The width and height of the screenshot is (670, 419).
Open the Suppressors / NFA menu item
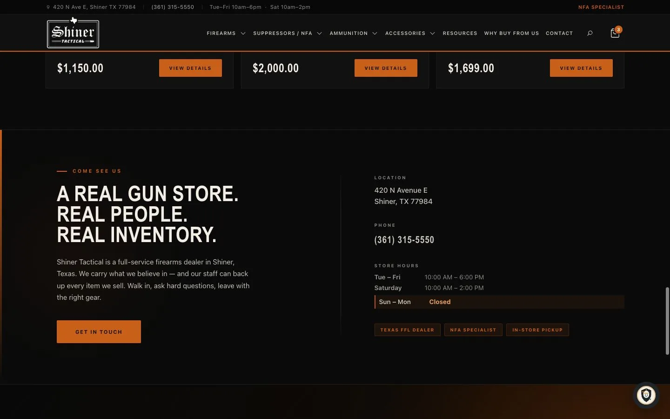(x=282, y=34)
